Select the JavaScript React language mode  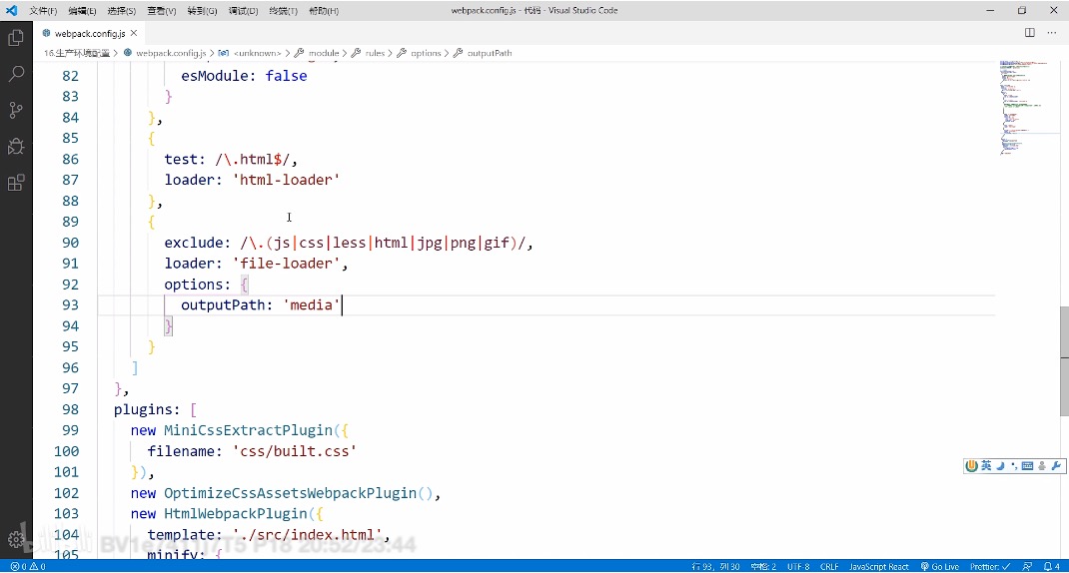tap(879, 567)
